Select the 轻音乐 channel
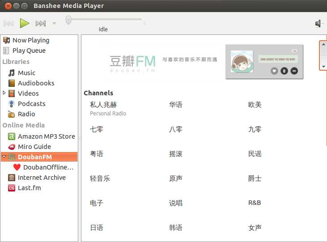Image resolution: width=327 pixels, height=242 pixels. (x=100, y=178)
